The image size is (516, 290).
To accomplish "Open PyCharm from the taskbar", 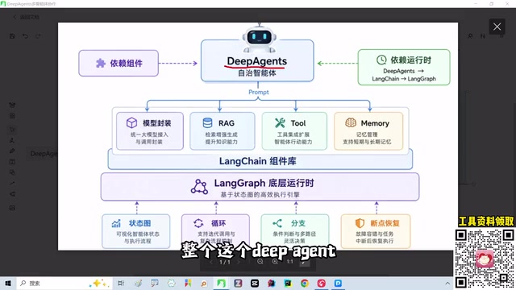I will tap(288, 283).
